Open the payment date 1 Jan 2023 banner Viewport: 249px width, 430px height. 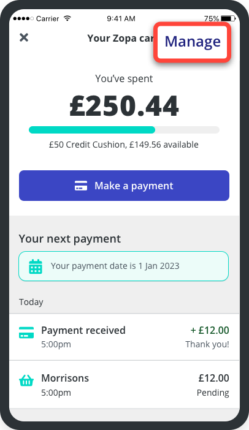coord(123,266)
